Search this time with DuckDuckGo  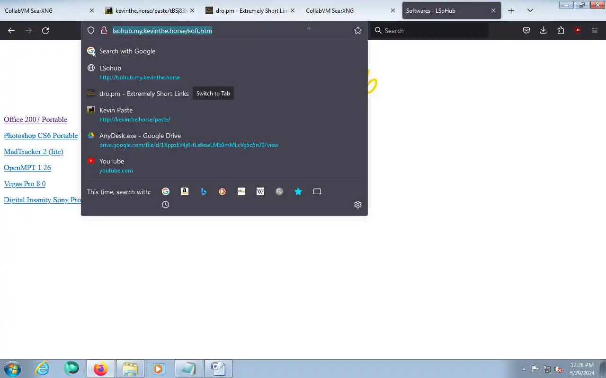pyautogui.click(x=223, y=191)
